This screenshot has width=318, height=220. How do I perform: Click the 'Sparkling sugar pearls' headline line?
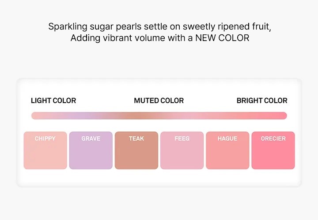[x=159, y=26]
